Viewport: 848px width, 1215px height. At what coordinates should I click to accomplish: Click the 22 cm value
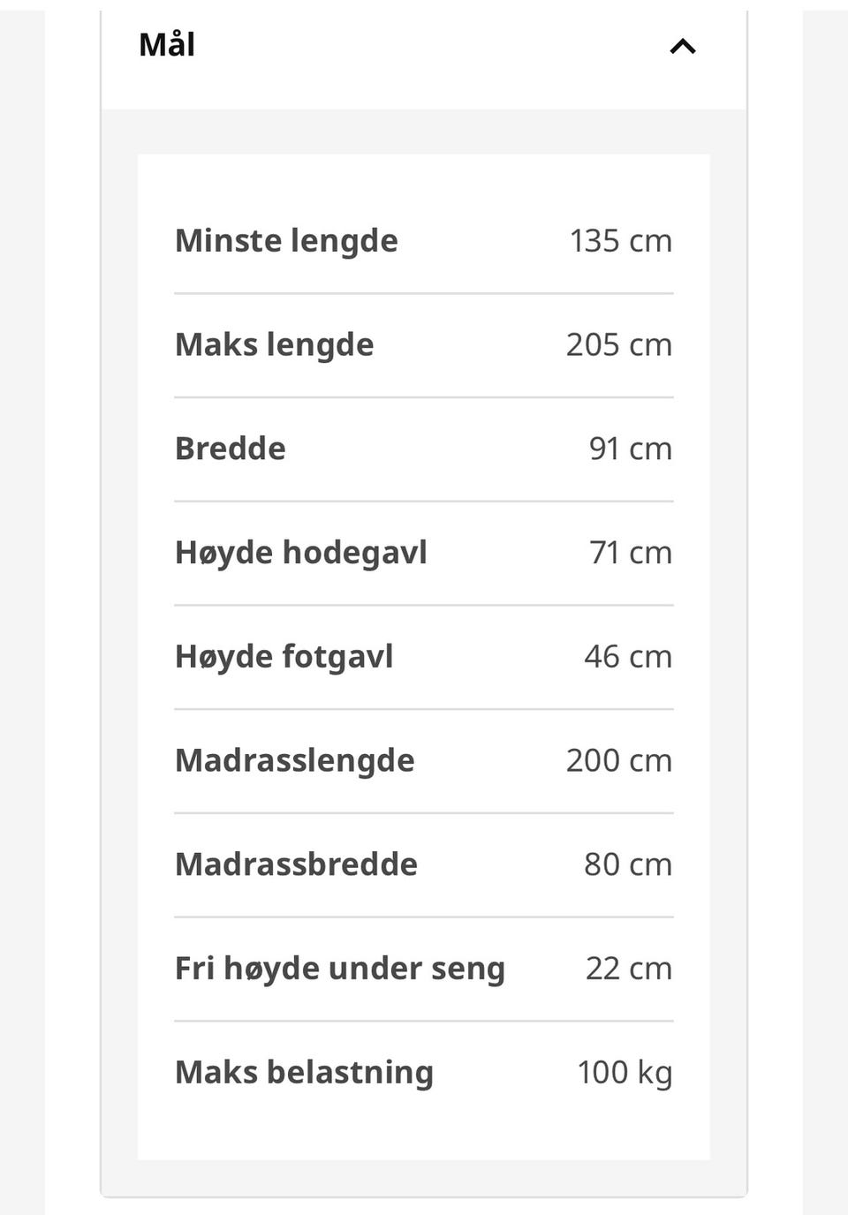pyautogui.click(x=629, y=969)
